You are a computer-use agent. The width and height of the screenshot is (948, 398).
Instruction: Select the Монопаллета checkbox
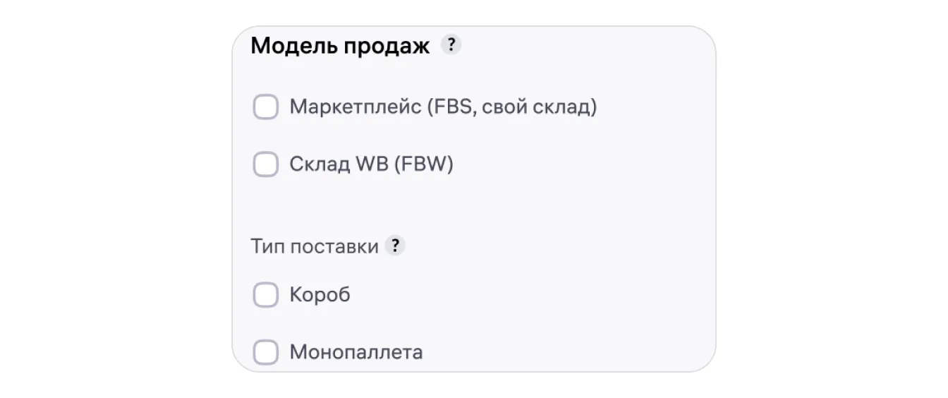266,351
